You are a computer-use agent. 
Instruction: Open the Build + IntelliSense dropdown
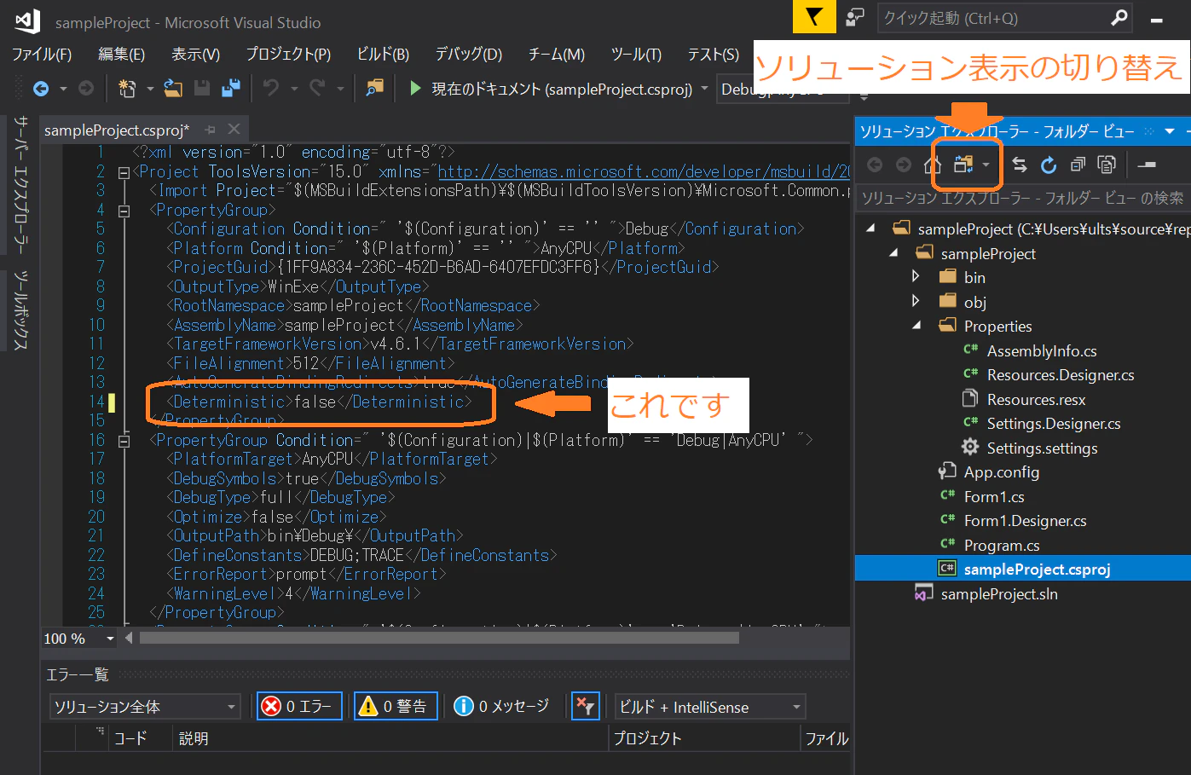tap(710, 707)
